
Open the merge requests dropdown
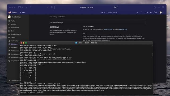point(146,13)
